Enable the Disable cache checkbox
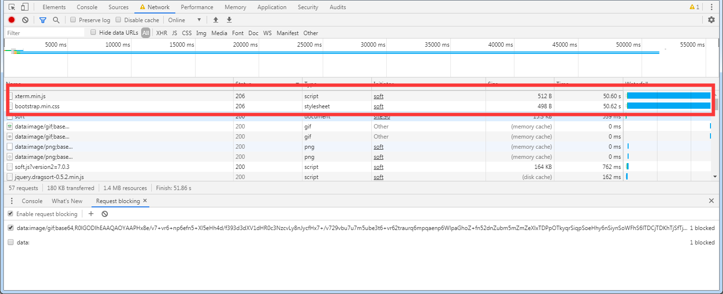This screenshot has height=294, width=723. 118,20
